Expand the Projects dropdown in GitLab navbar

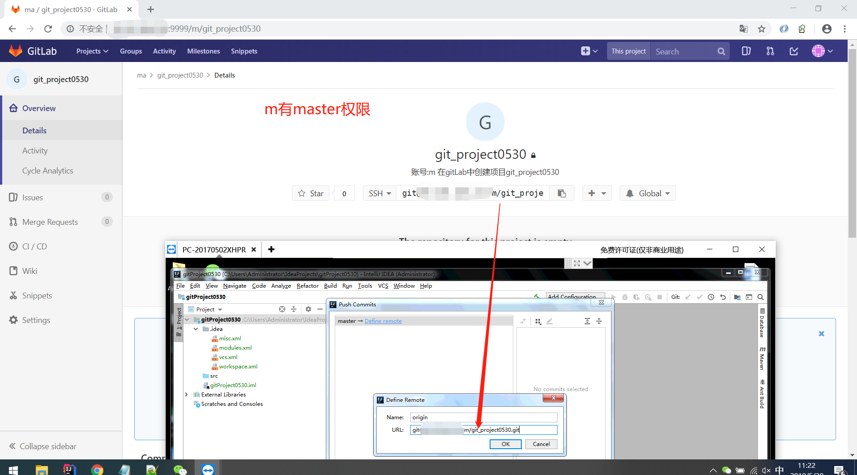92,51
